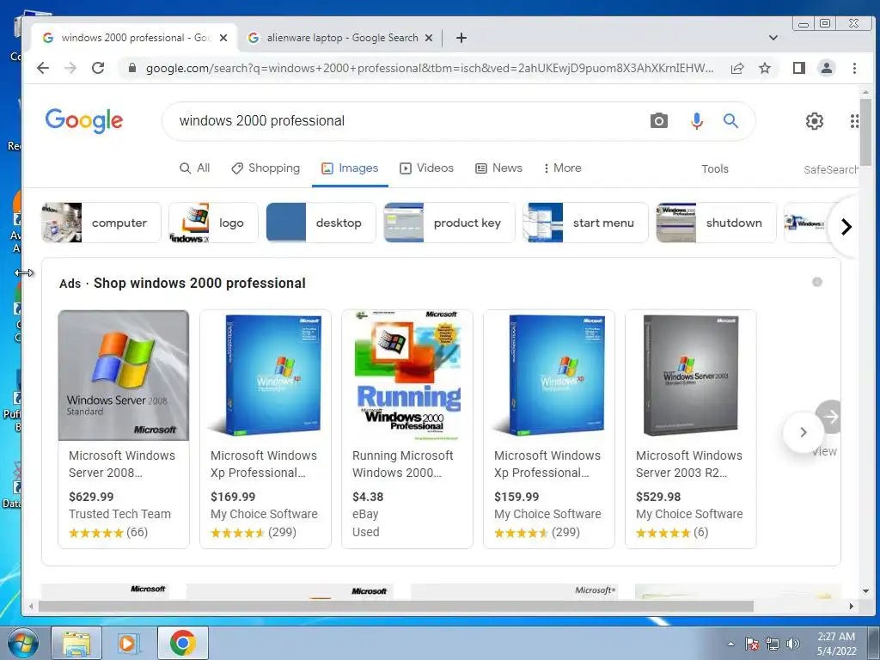The height and width of the screenshot is (660, 880).
Task: Reload the current page
Action: [98, 69]
